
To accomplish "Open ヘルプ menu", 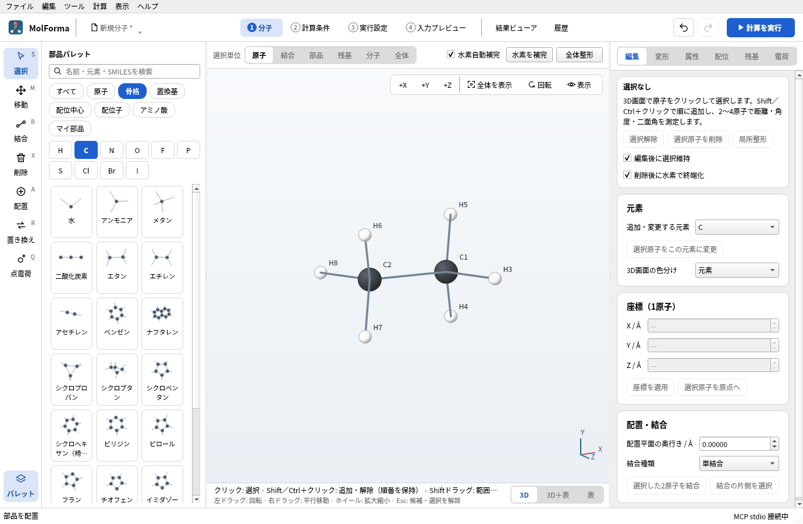I will point(148,6).
